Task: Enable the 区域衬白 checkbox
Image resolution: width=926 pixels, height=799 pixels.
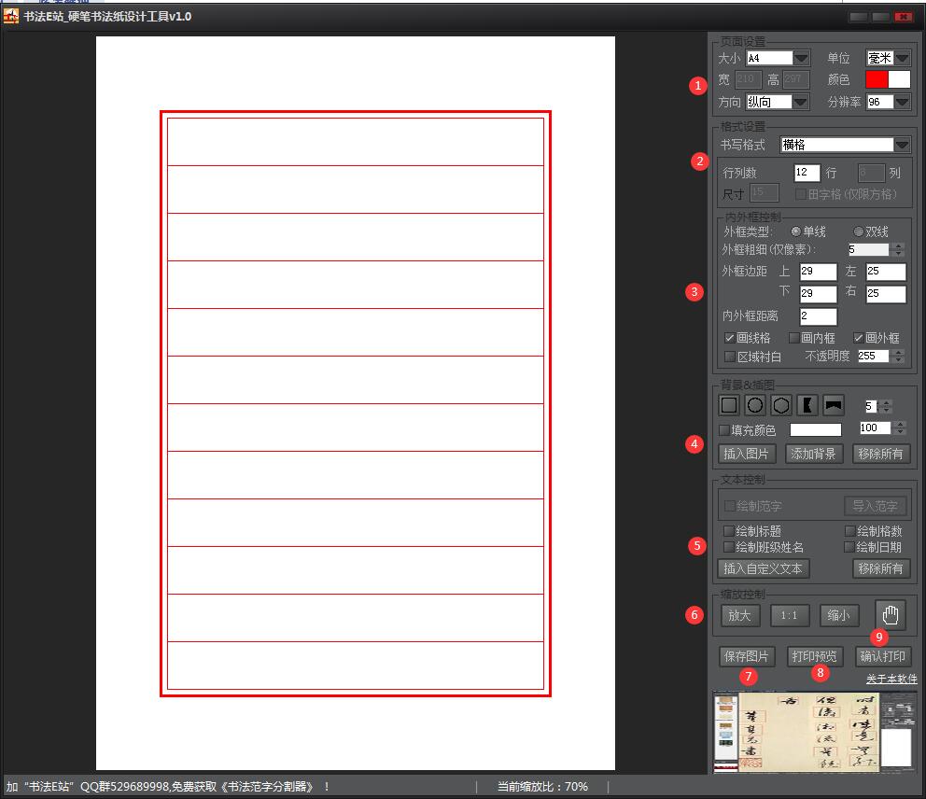Action: tap(729, 356)
